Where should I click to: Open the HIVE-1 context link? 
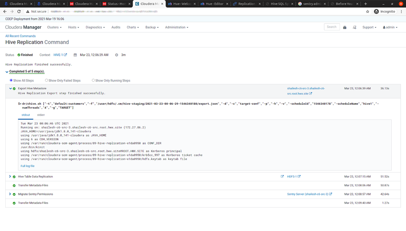pyautogui.click(x=58, y=55)
